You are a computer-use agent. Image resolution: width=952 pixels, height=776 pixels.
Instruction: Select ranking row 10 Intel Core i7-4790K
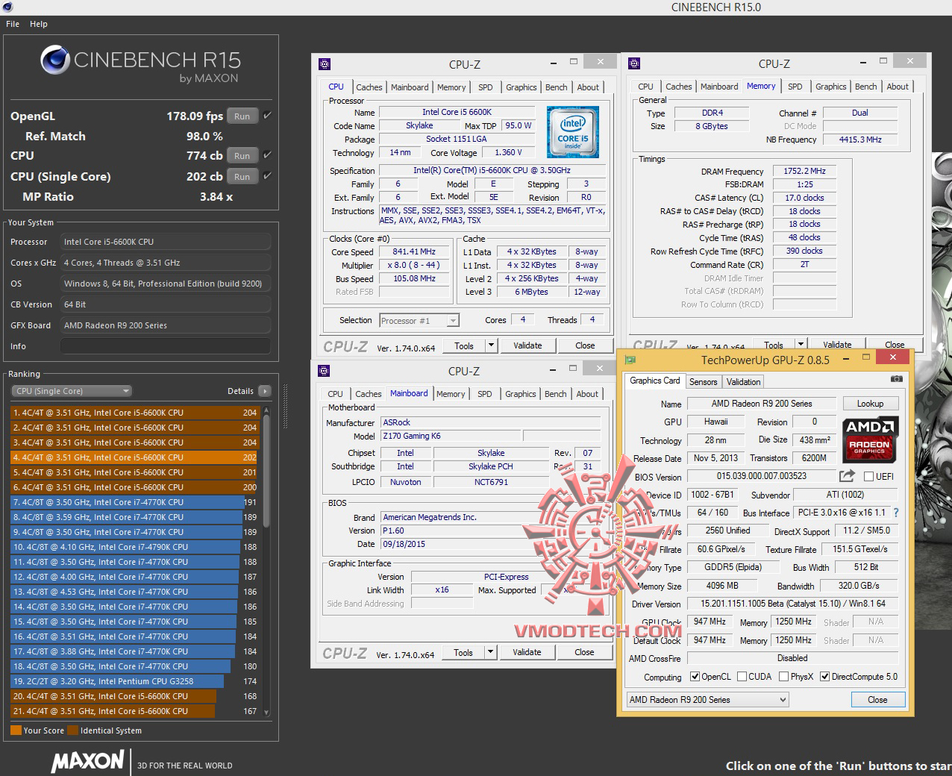[x=135, y=547]
